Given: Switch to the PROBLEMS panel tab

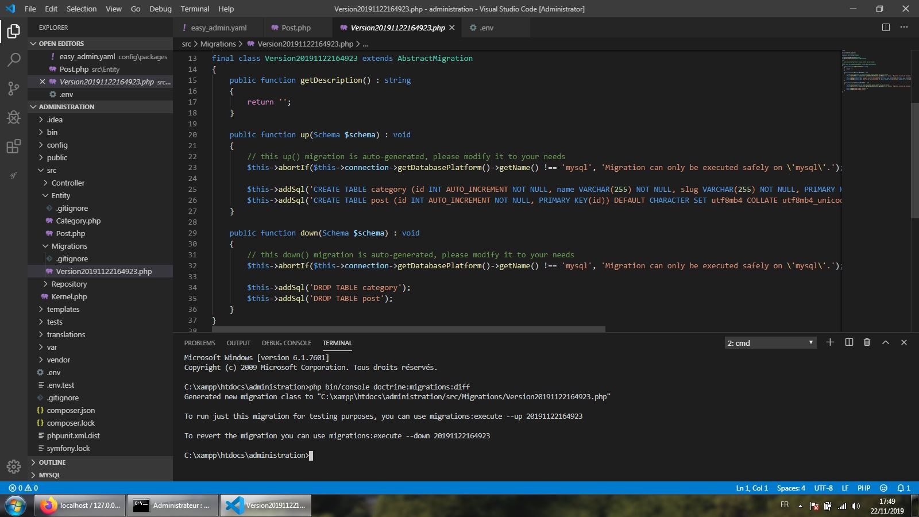Looking at the screenshot, I should point(199,343).
